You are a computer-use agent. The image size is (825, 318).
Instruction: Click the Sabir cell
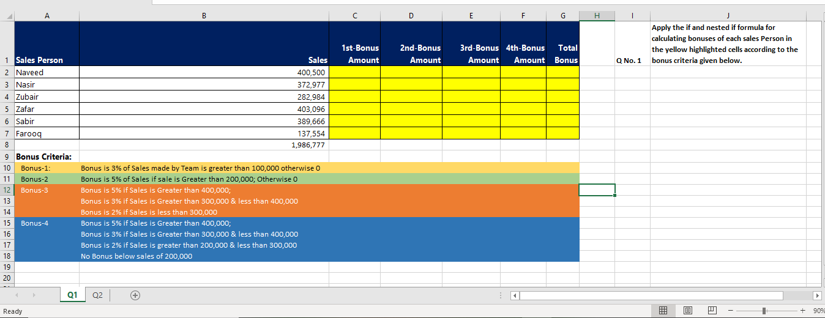(x=47, y=121)
